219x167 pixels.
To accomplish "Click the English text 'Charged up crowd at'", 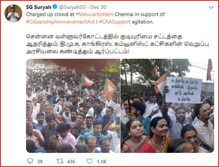I will (x=50, y=15).
